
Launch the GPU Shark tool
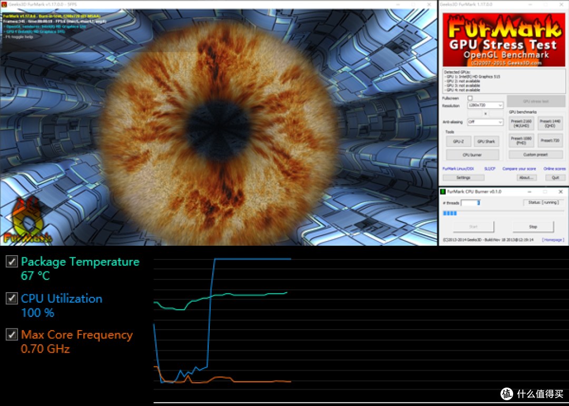pyautogui.click(x=486, y=142)
